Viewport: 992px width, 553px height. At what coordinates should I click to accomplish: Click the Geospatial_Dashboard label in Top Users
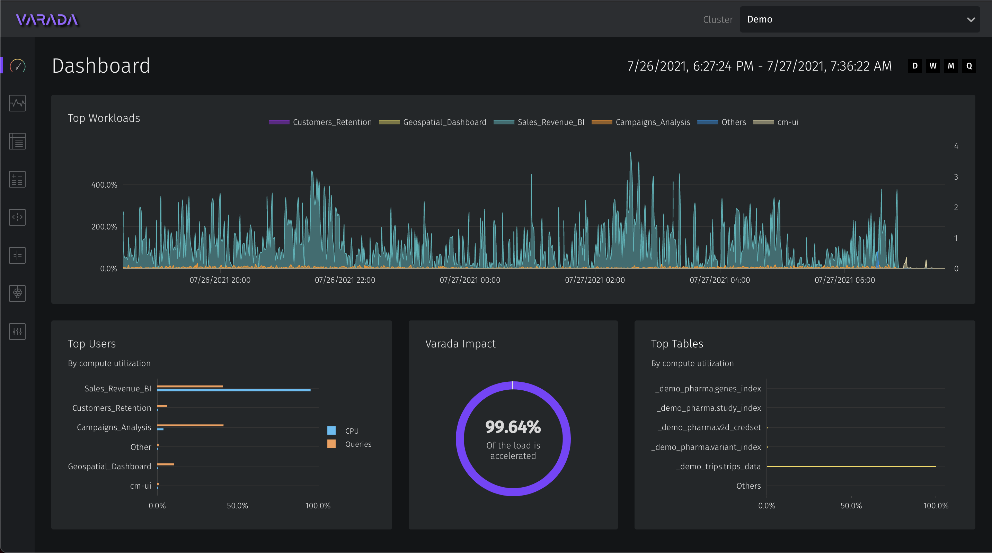click(x=110, y=466)
